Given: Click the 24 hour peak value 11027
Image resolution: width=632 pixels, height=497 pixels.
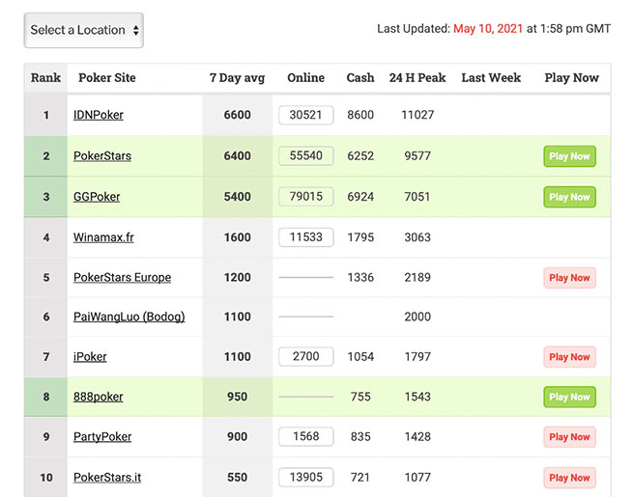Looking at the screenshot, I should [x=417, y=115].
